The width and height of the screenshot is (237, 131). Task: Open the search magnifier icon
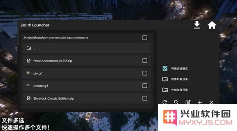[176, 102]
